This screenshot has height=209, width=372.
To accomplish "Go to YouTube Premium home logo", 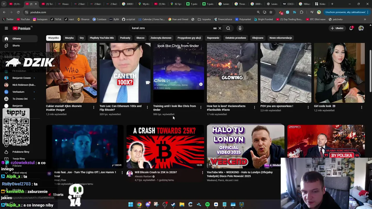I will (x=22, y=28).
